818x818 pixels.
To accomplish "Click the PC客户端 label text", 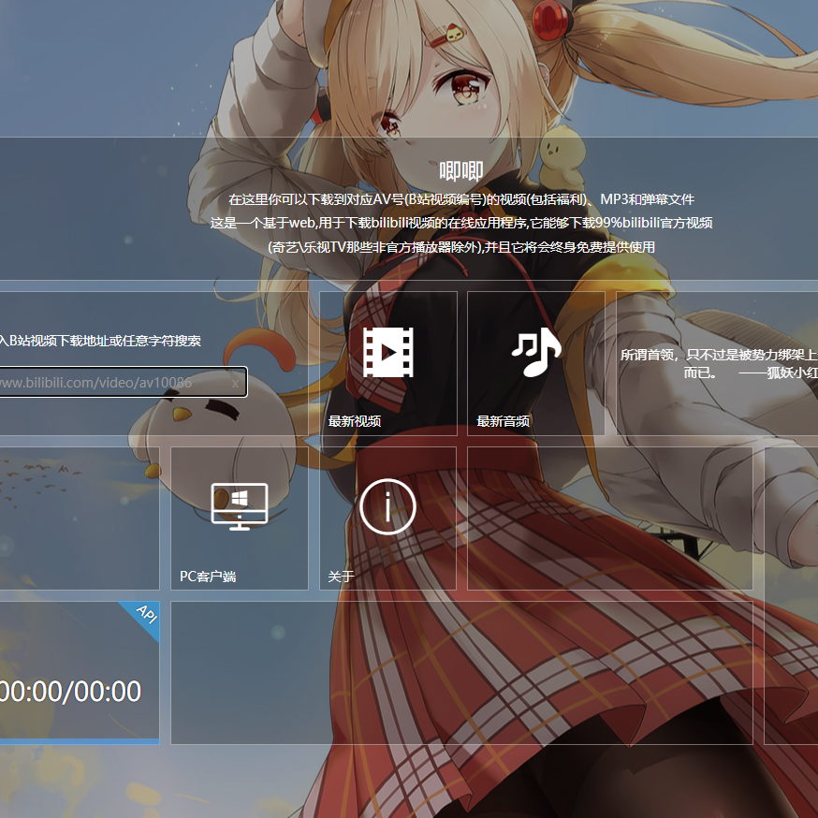I will [x=208, y=577].
